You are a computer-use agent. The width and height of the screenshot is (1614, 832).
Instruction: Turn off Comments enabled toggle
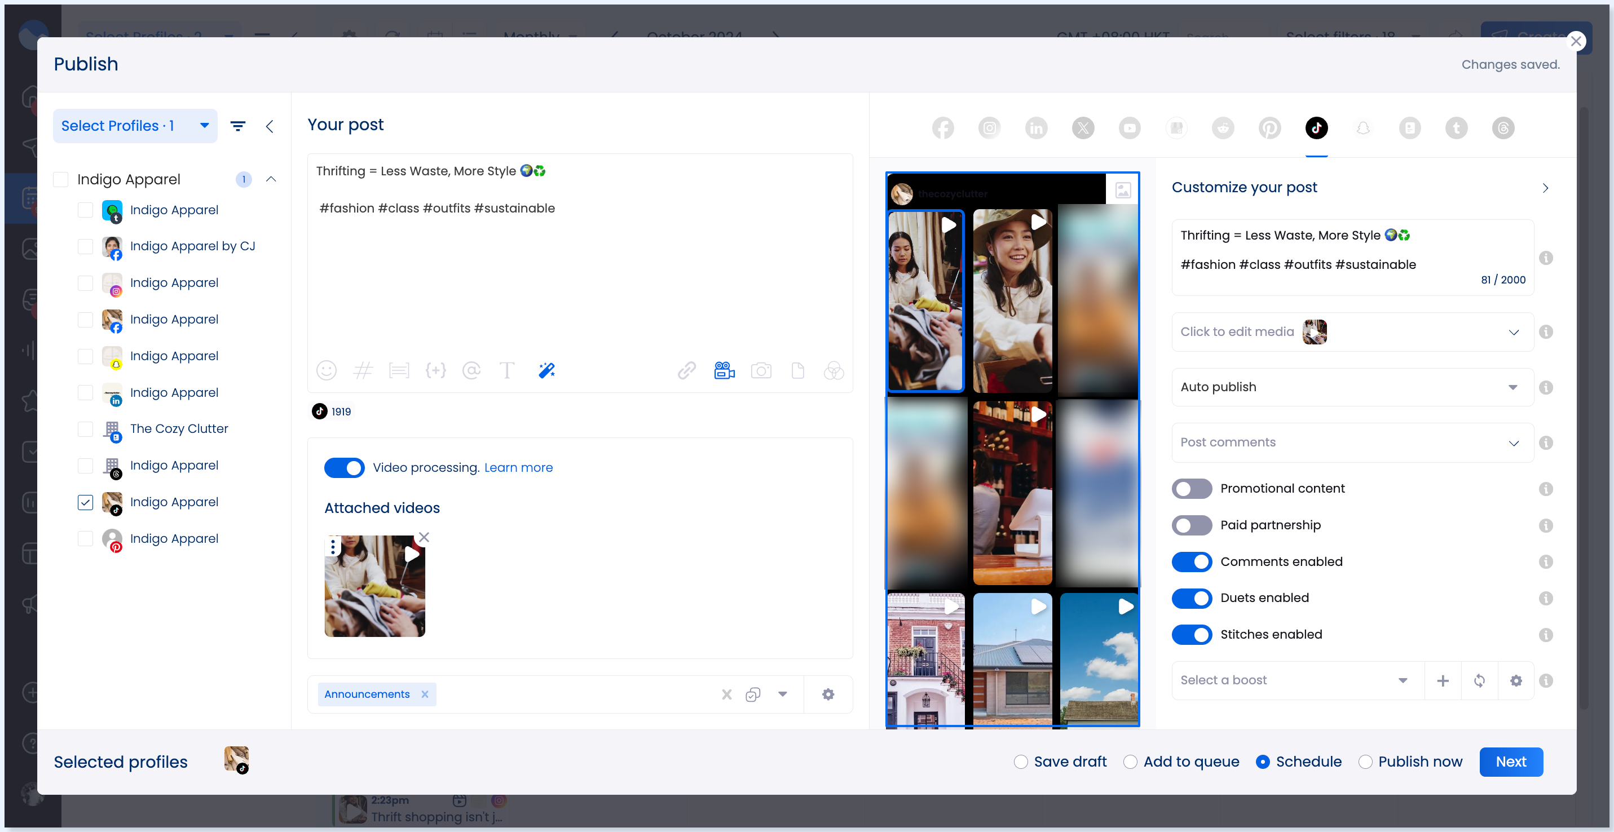pyautogui.click(x=1192, y=561)
